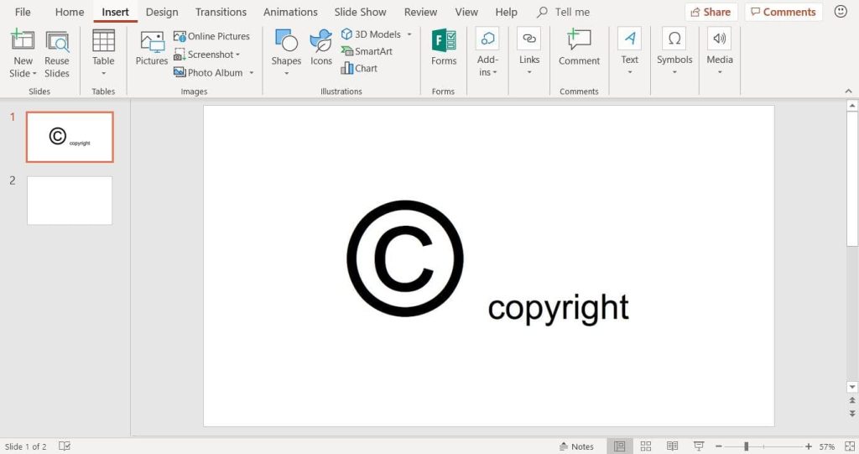Insert a Chart
Viewport: 859px width, 454px height.
(x=359, y=68)
